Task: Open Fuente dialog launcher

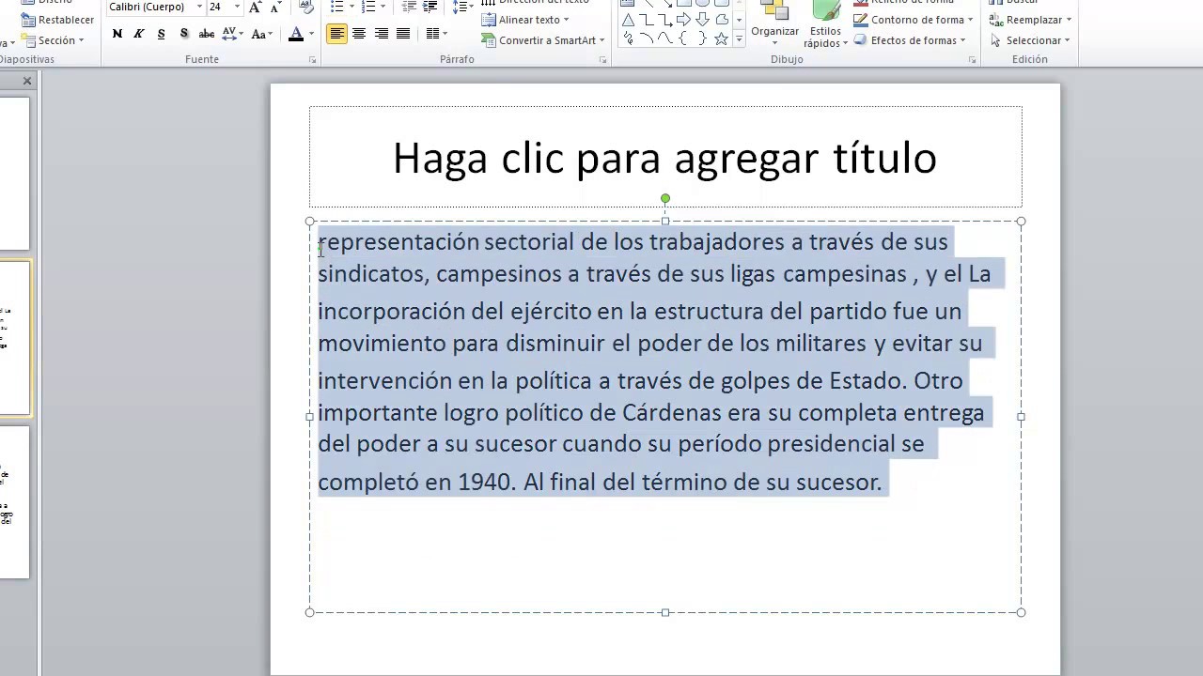Action: click(313, 60)
